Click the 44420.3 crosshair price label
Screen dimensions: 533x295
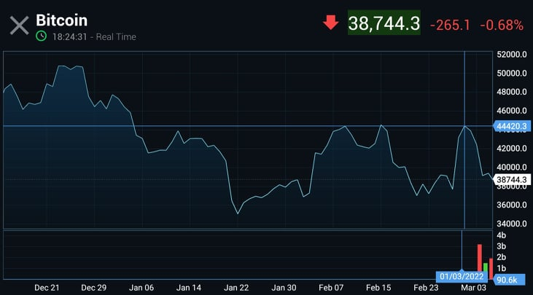point(511,126)
